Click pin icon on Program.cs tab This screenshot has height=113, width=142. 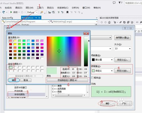coord(36,18)
